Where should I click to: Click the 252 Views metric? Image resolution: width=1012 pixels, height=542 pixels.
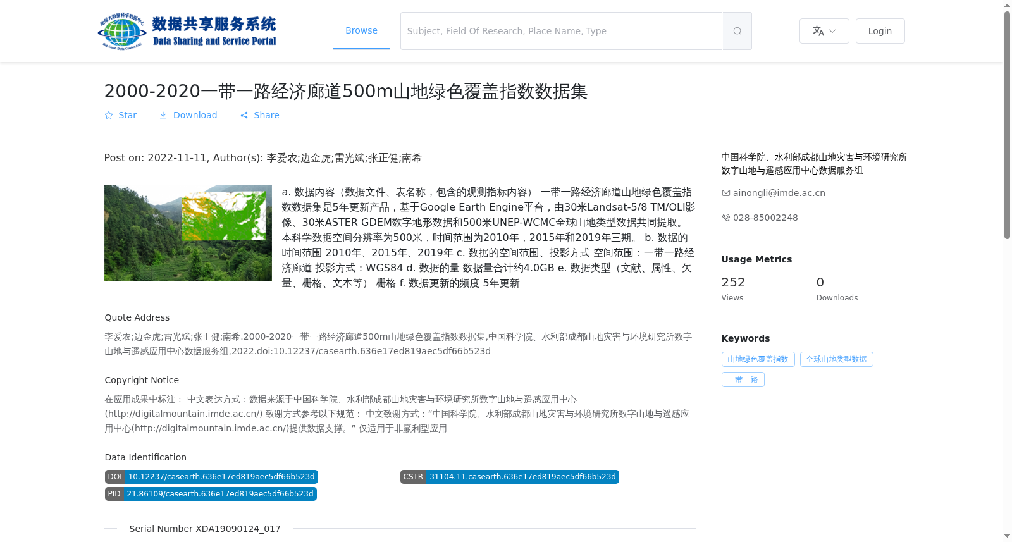click(733, 288)
